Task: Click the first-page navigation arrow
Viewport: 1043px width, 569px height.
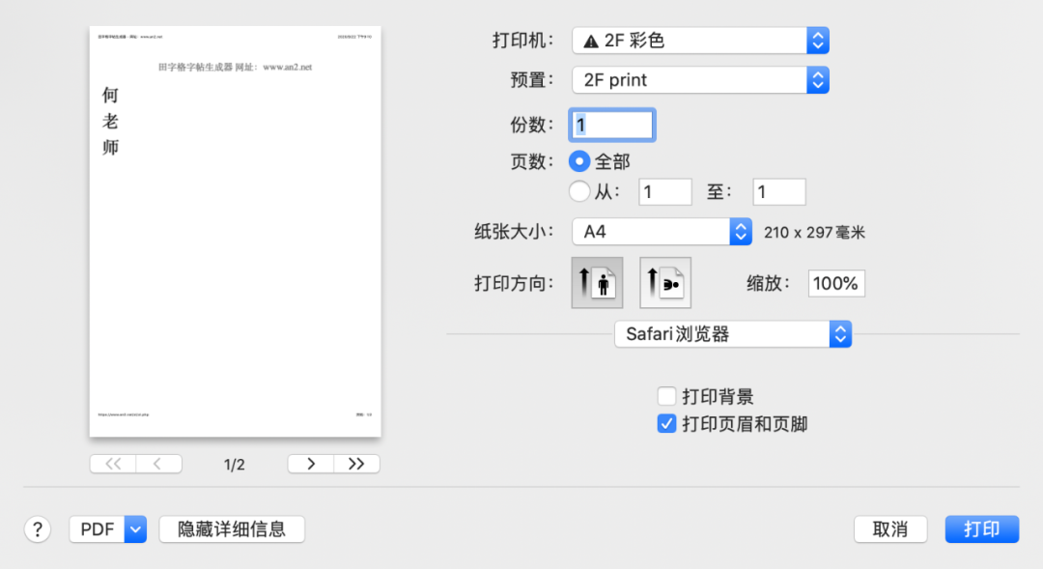Action: coord(112,464)
